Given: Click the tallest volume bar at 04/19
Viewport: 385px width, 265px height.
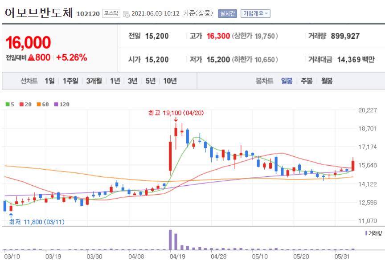Looking at the screenshot, I should point(170,240).
